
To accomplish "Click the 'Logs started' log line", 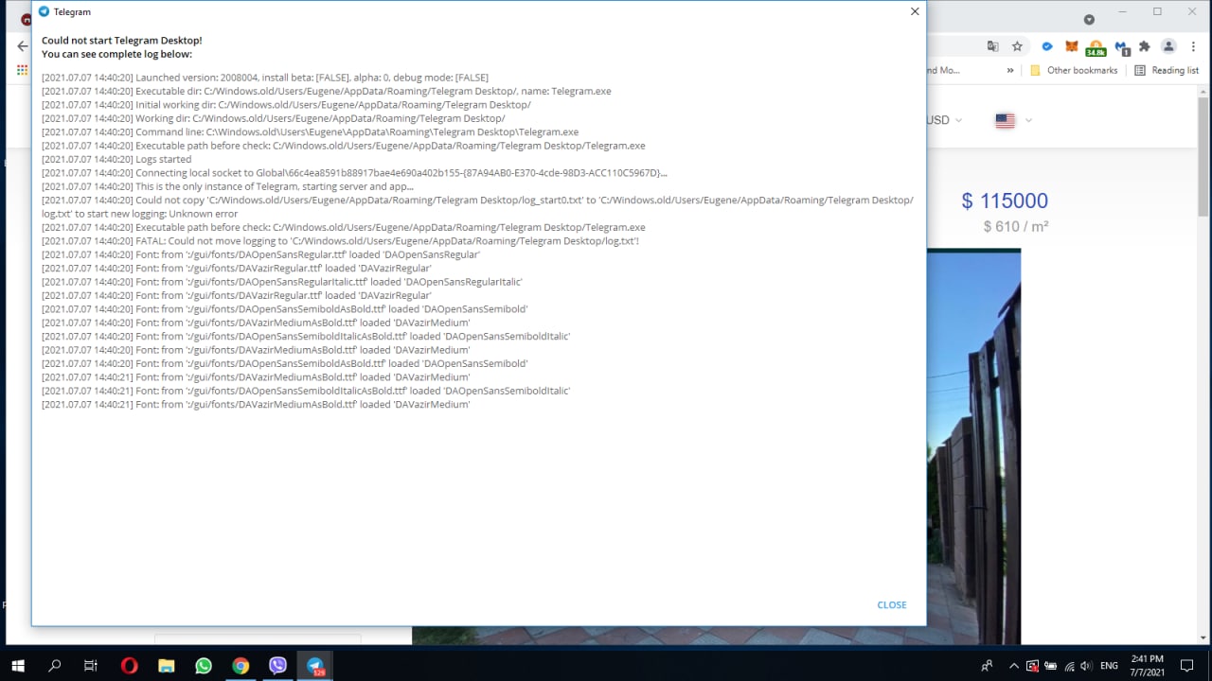I will point(116,160).
